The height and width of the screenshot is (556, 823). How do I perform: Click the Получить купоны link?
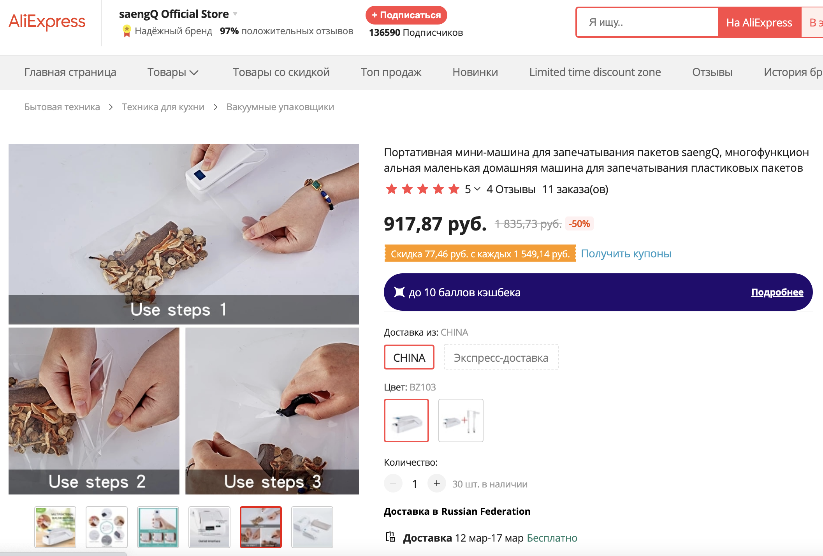(626, 254)
